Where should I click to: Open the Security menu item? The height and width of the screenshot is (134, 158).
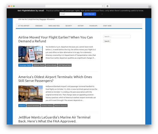point(69,26)
